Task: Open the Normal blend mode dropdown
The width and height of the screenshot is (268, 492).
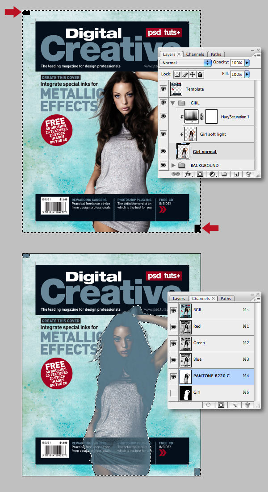Action: point(185,63)
